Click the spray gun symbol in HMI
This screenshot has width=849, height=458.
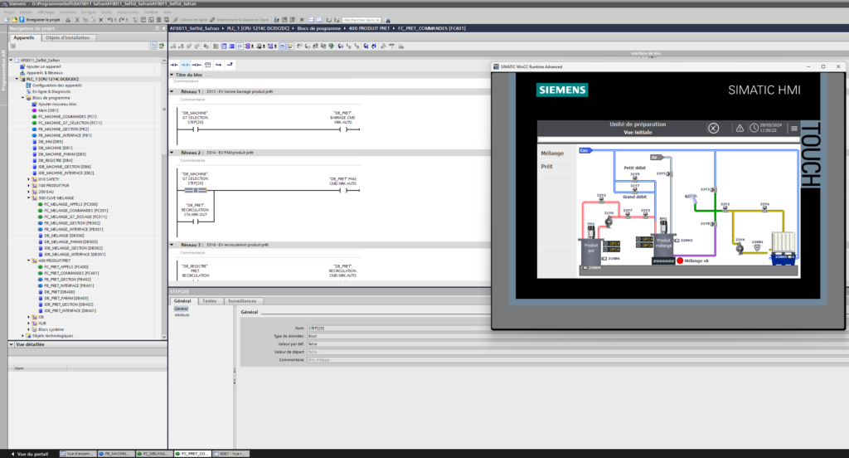coord(691,198)
